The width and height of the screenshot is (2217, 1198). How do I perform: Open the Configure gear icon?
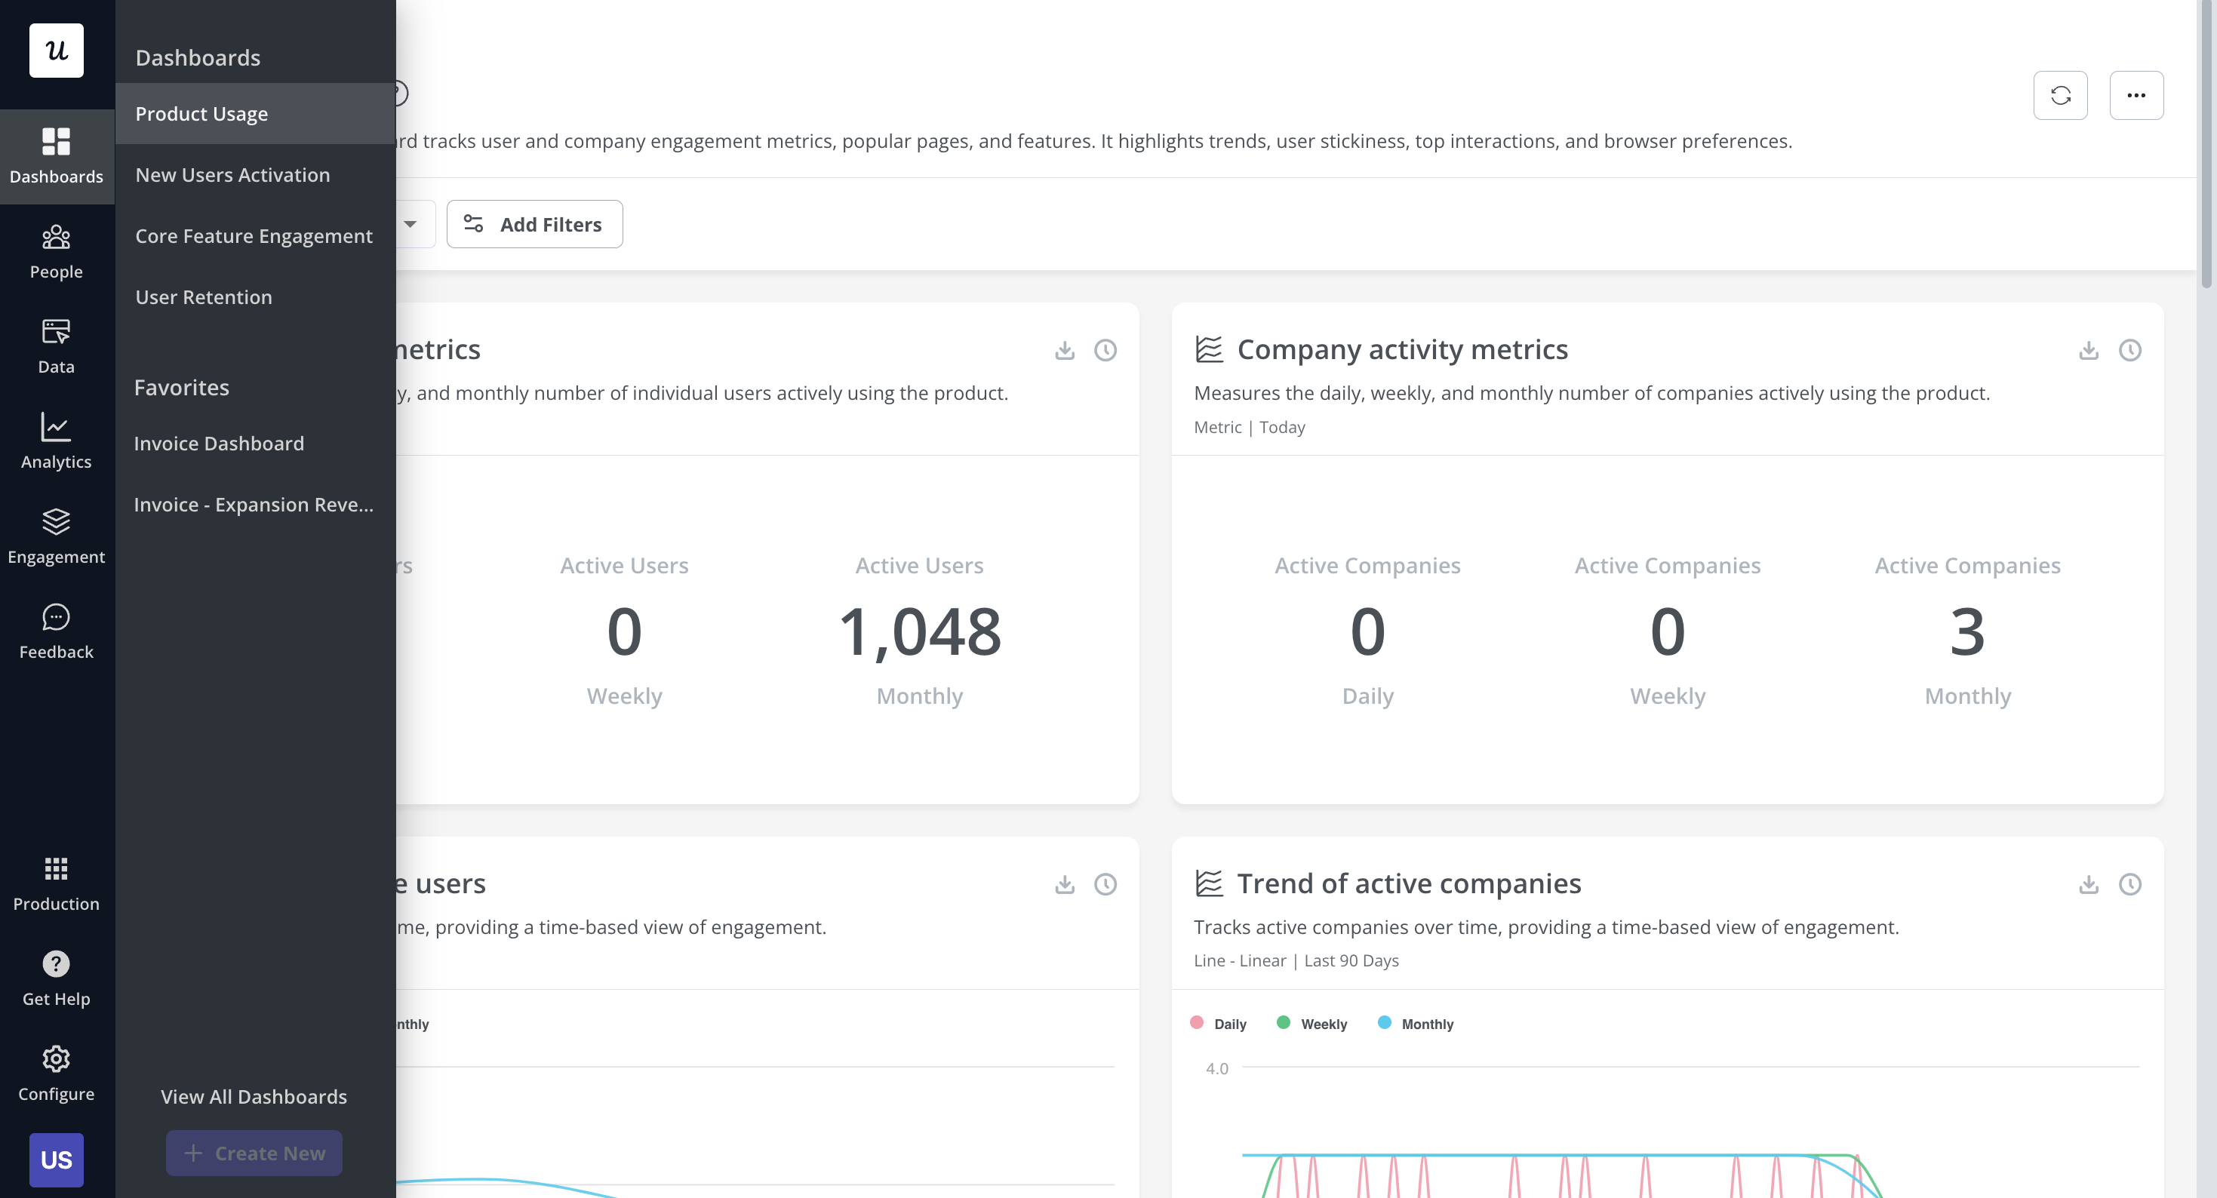(56, 1058)
